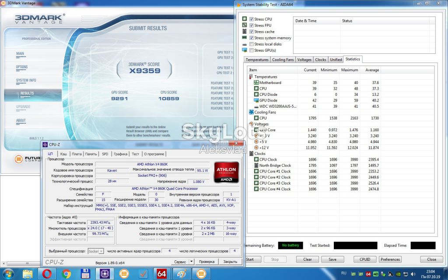Open the SPD tab in CPU-Z

(x=105, y=154)
